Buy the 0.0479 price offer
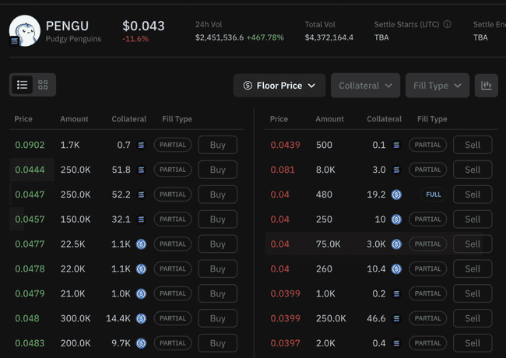 click(217, 293)
